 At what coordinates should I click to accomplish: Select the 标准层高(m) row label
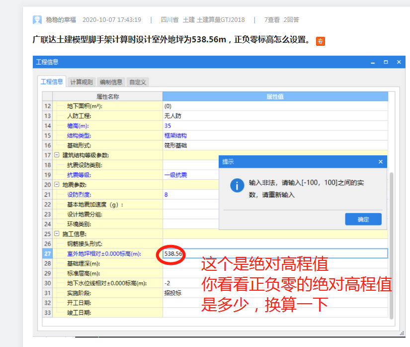coord(83,273)
